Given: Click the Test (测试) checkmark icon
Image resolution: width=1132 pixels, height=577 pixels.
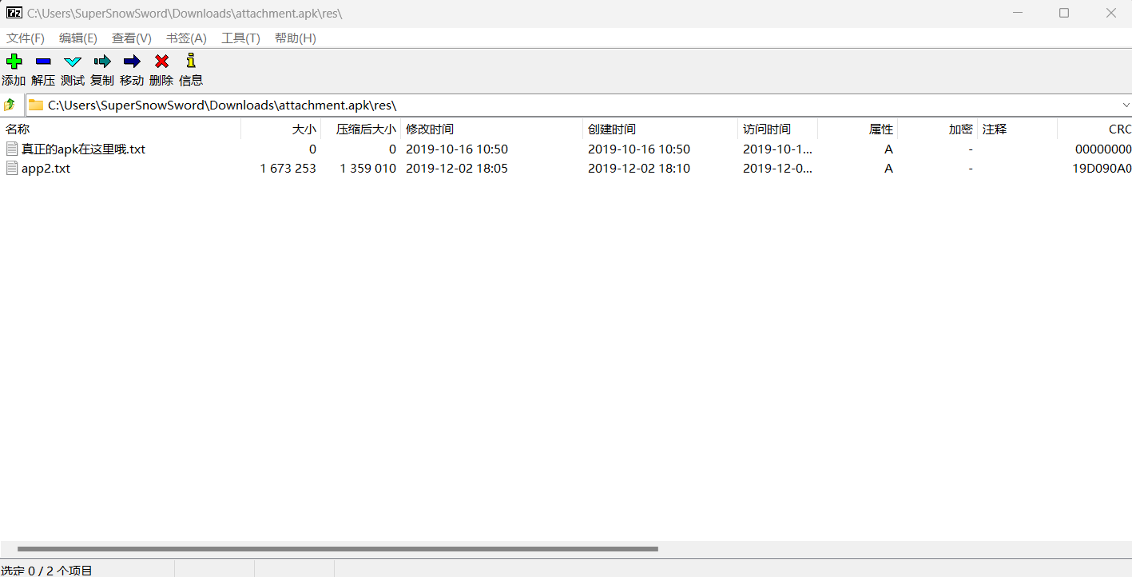Looking at the screenshot, I should (73, 62).
